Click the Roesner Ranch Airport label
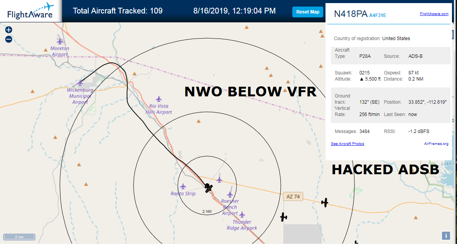 click(x=230, y=207)
